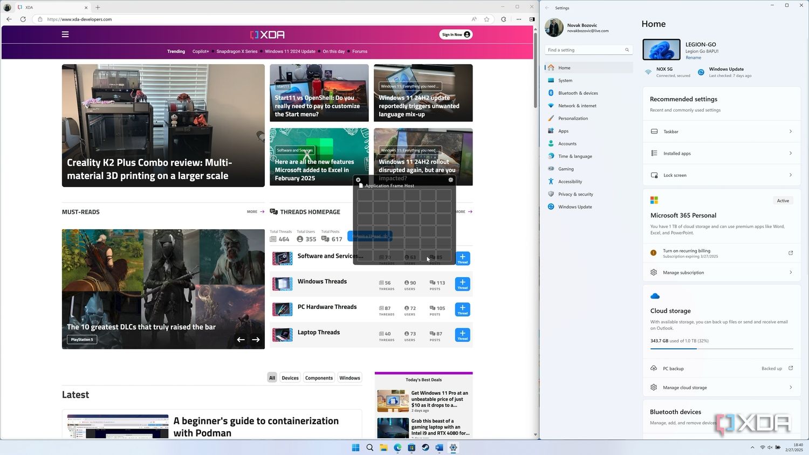Show hidden system tray icons

tap(752, 447)
